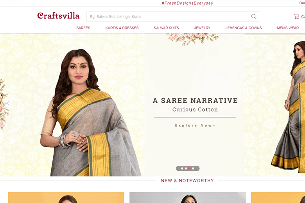Open the Men's Wear menu
Screen dimensions: 305x203
[288, 28]
